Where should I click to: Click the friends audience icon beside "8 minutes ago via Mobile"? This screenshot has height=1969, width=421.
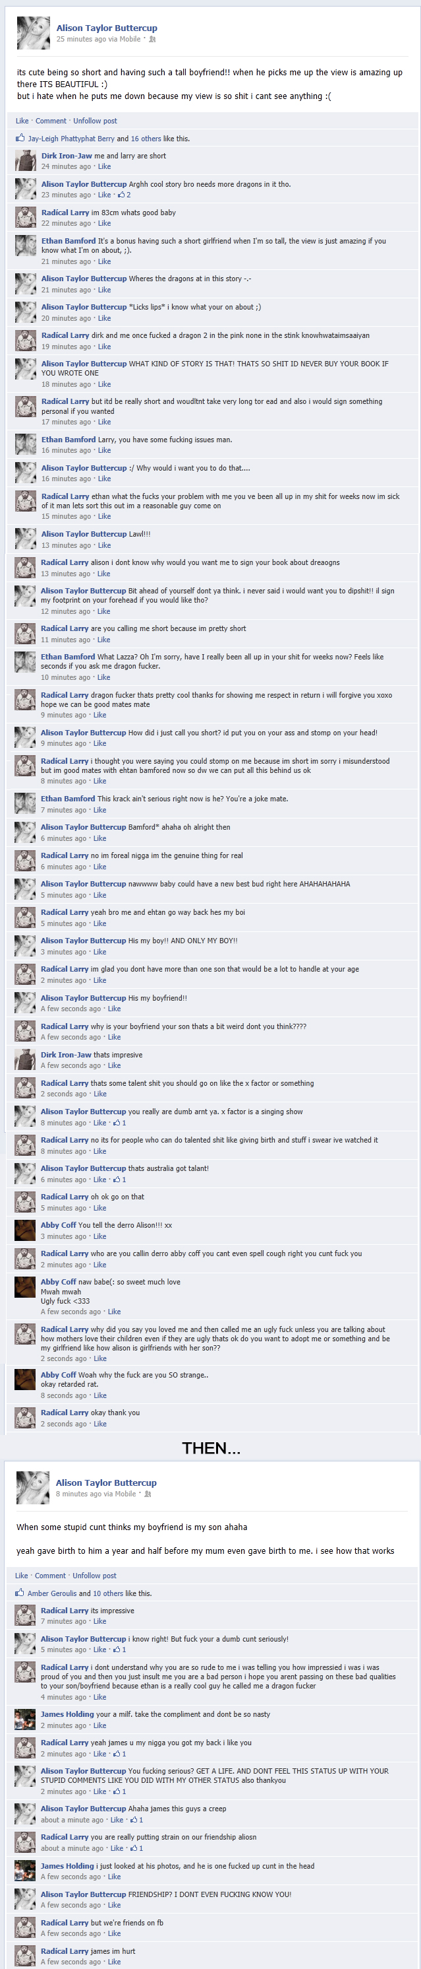tap(148, 1494)
